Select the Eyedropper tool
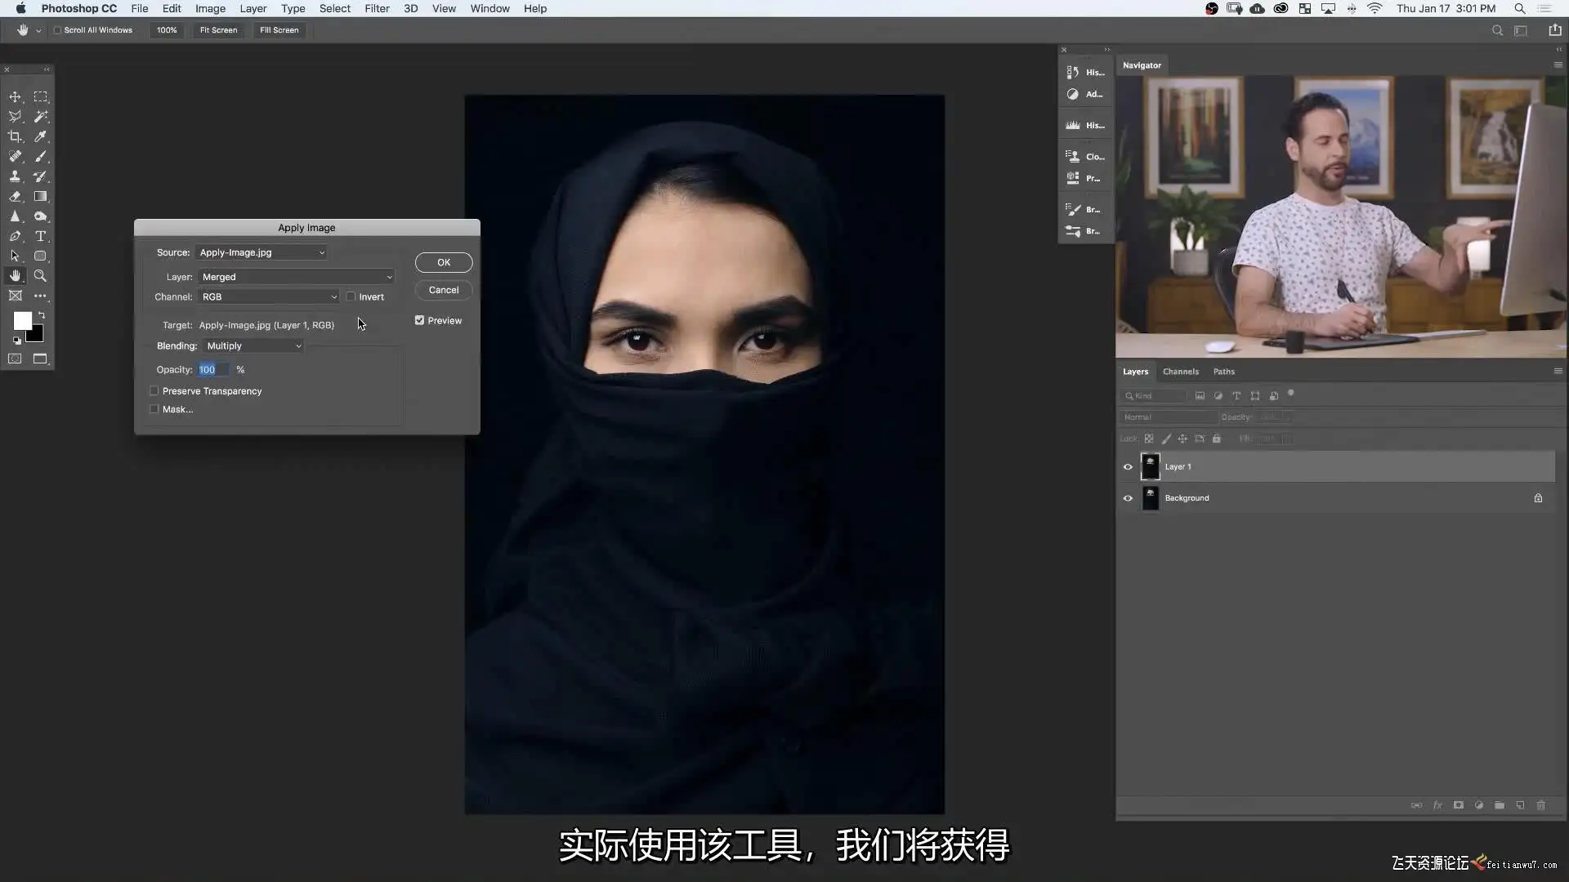 coord(40,136)
